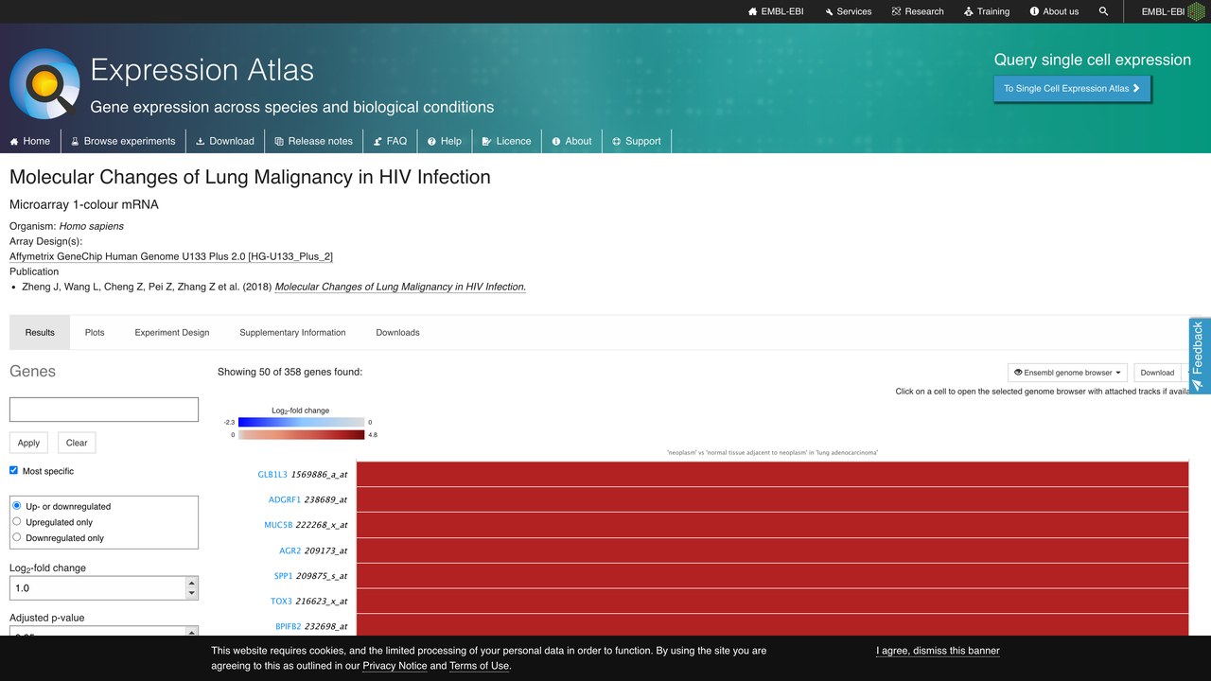Click the Expression Atlas magnifier logo
The image size is (1211, 681).
point(44,83)
